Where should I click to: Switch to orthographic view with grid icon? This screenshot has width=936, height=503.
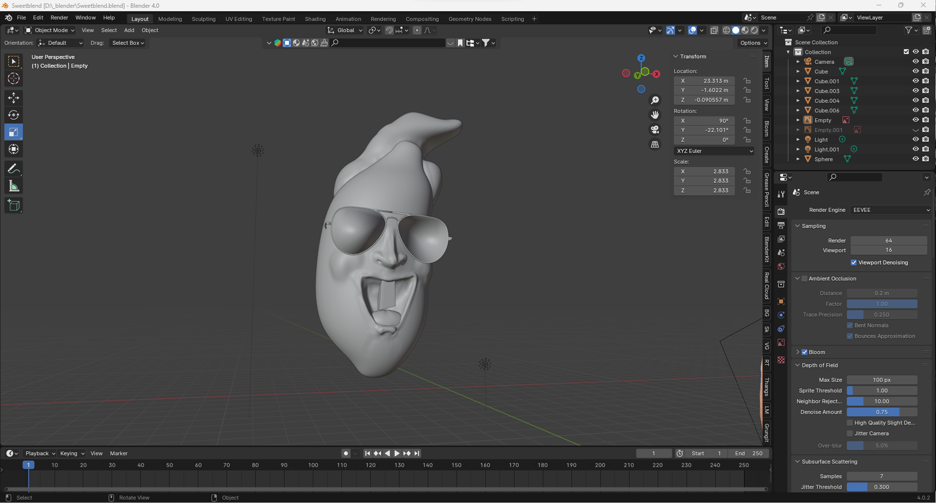point(655,144)
